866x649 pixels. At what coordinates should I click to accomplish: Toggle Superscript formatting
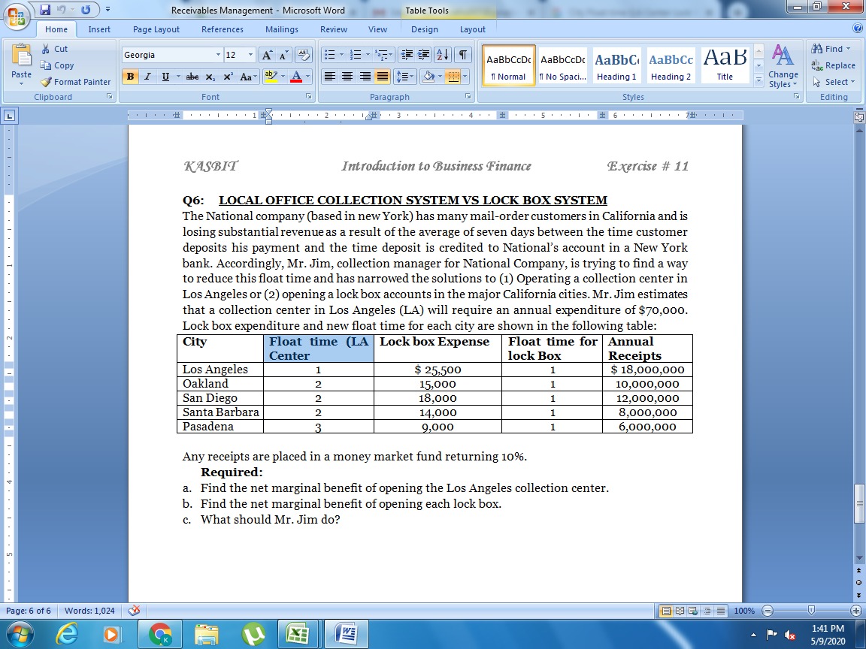228,77
